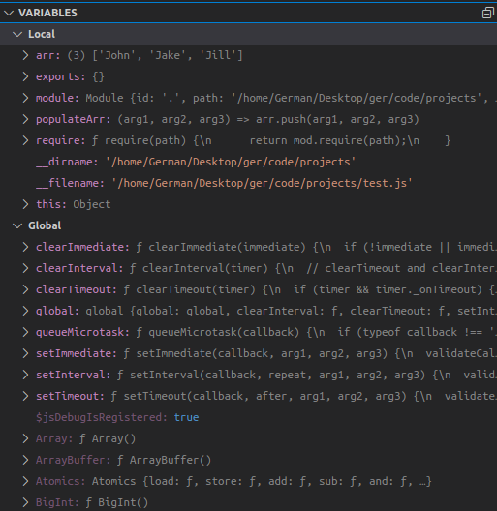Expand the this Object chevron
Viewport: 497px width, 511px height.
pos(25,204)
